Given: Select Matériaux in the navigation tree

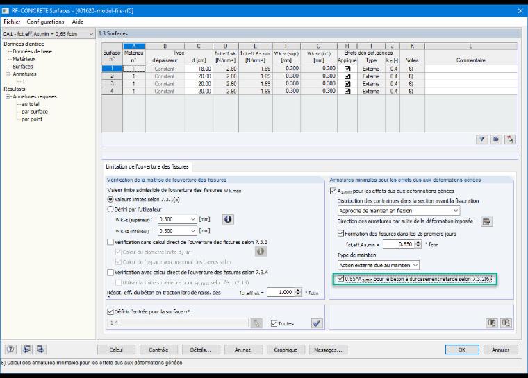Looking at the screenshot, I should pyautogui.click(x=24, y=59).
